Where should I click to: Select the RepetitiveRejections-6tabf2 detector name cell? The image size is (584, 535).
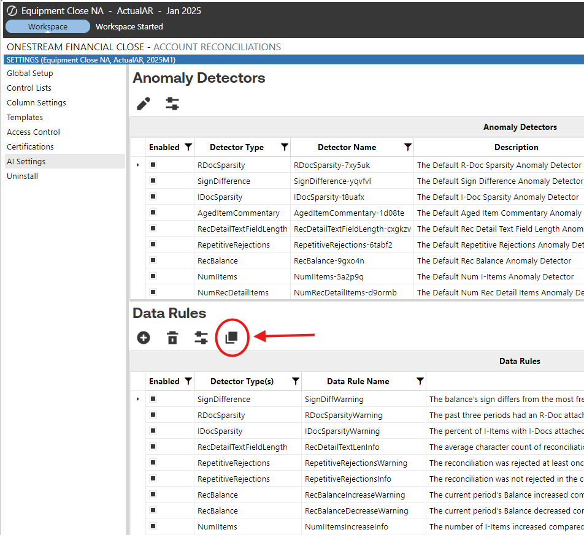[x=352, y=245]
